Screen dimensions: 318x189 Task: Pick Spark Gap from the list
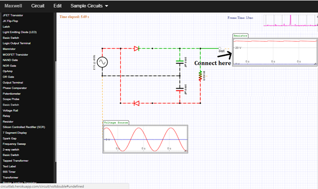[x=10, y=139]
